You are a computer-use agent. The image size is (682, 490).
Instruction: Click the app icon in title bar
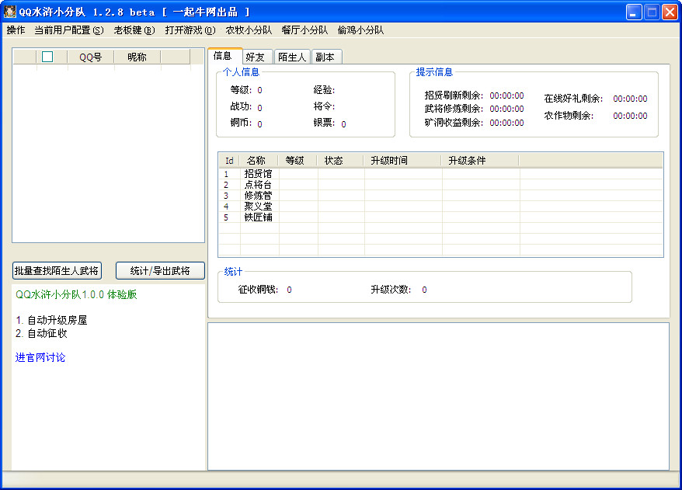pos(9,12)
